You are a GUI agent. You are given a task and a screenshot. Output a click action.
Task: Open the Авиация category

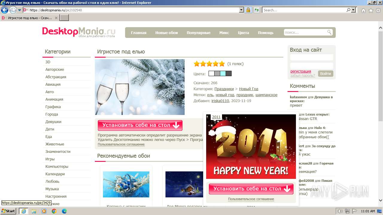pos(53,84)
